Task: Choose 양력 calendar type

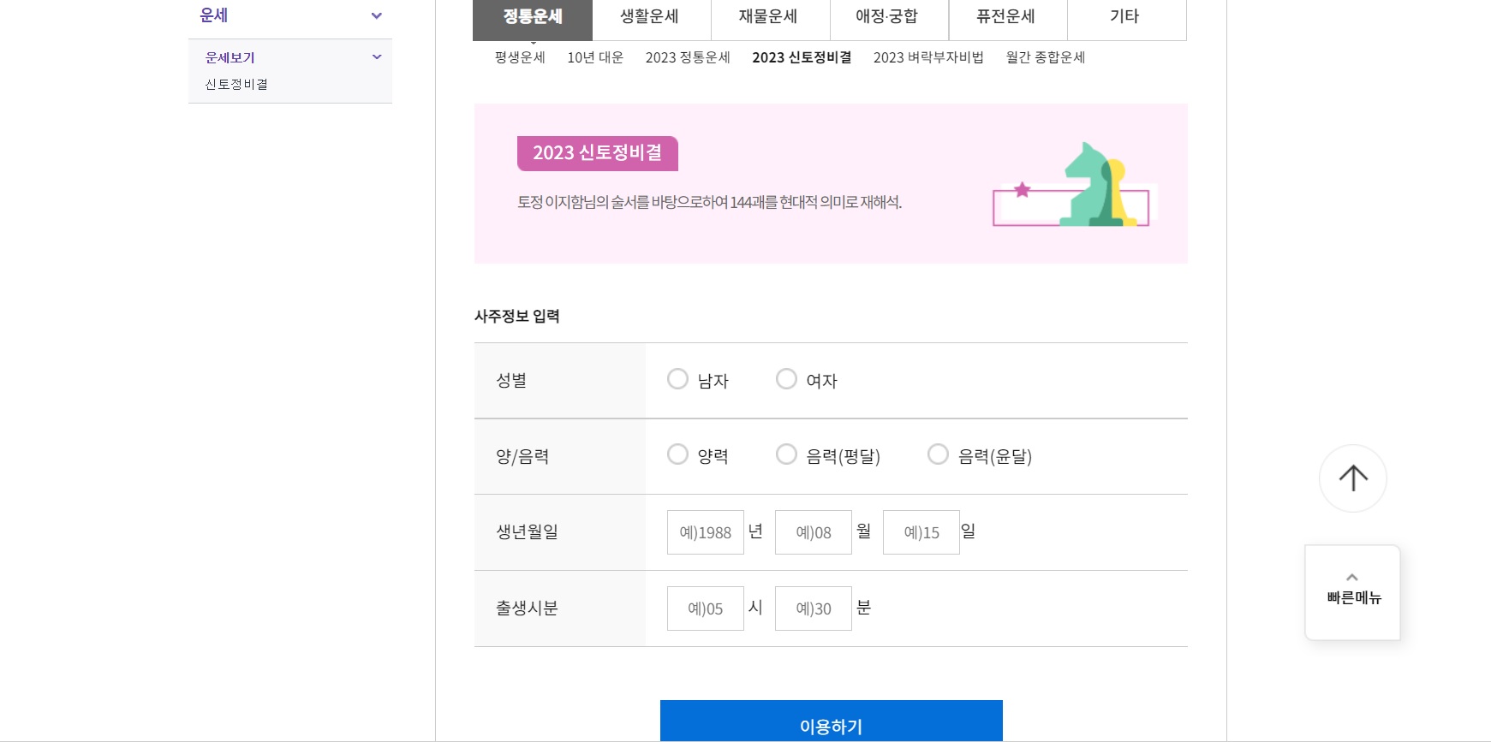Action: point(677,454)
